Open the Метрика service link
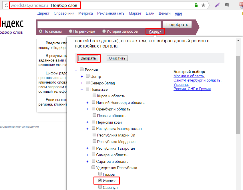 [85, 13]
